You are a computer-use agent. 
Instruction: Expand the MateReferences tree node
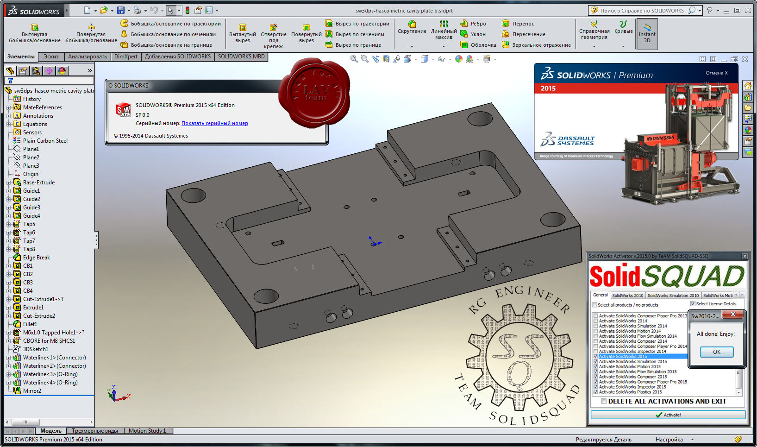(x=8, y=107)
